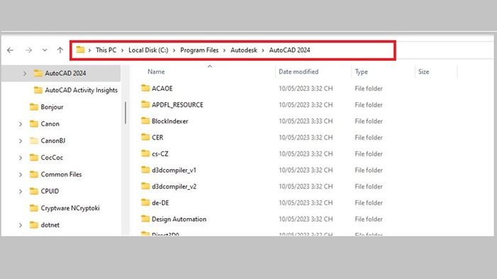The height and width of the screenshot is (279, 497).
Task: Expand the Canon folder in sidebar
Action: [21, 124]
